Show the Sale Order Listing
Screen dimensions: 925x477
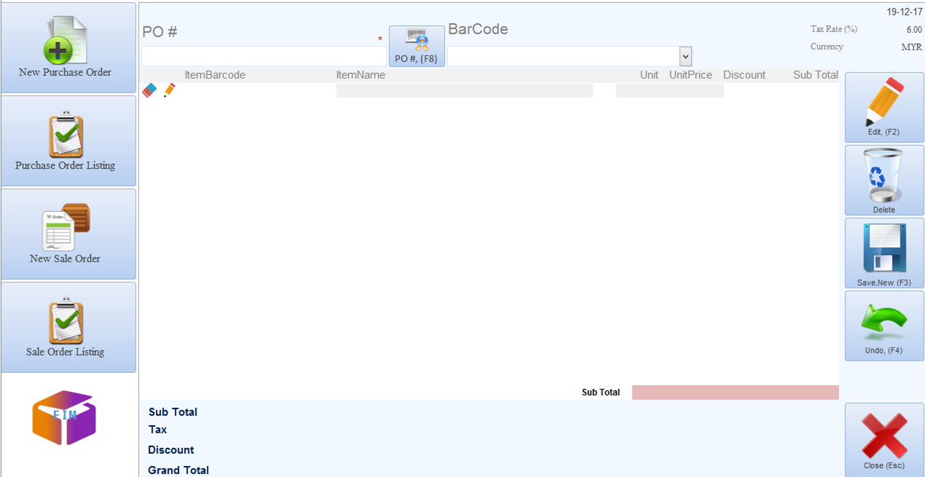(x=68, y=328)
